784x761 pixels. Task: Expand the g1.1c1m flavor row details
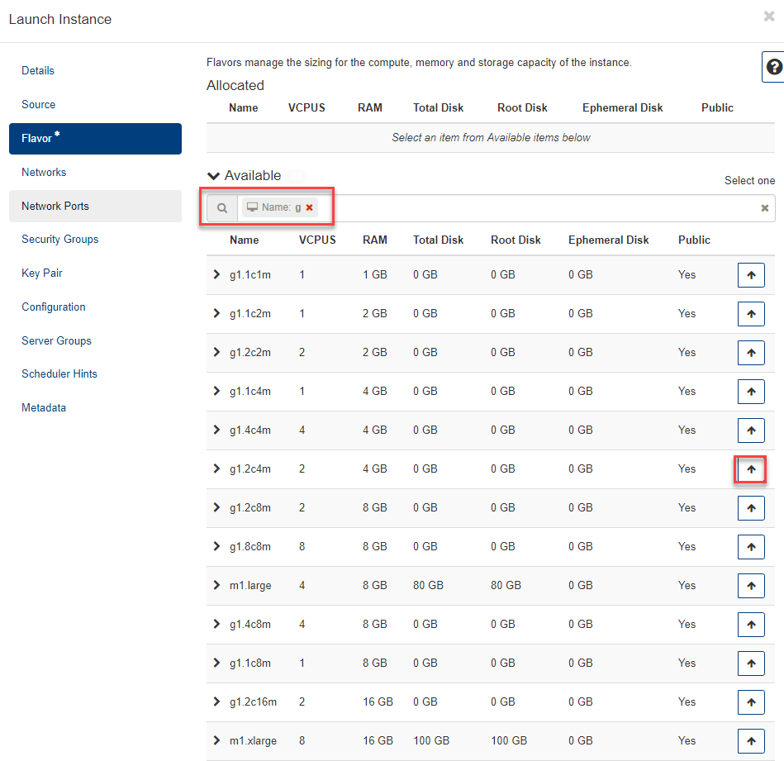[x=217, y=274]
